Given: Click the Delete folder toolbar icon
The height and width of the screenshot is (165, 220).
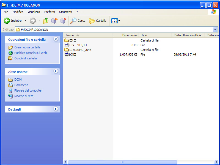Looking at the screenshot, I should (x=63, y=21).
